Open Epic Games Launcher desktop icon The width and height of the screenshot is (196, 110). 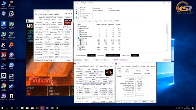coord(11,5)
